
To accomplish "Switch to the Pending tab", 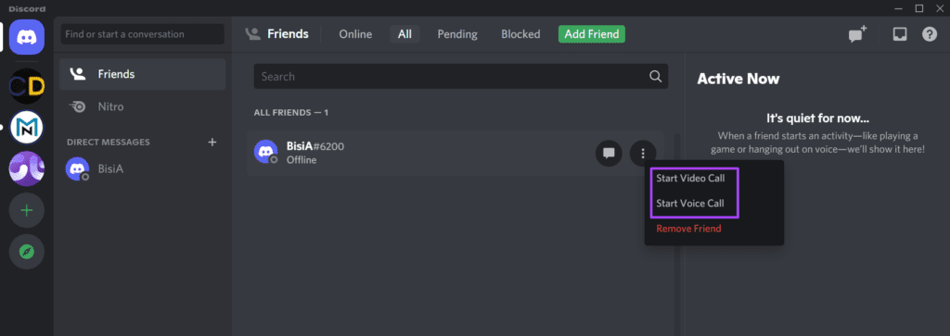I will (x=457, y=34).
